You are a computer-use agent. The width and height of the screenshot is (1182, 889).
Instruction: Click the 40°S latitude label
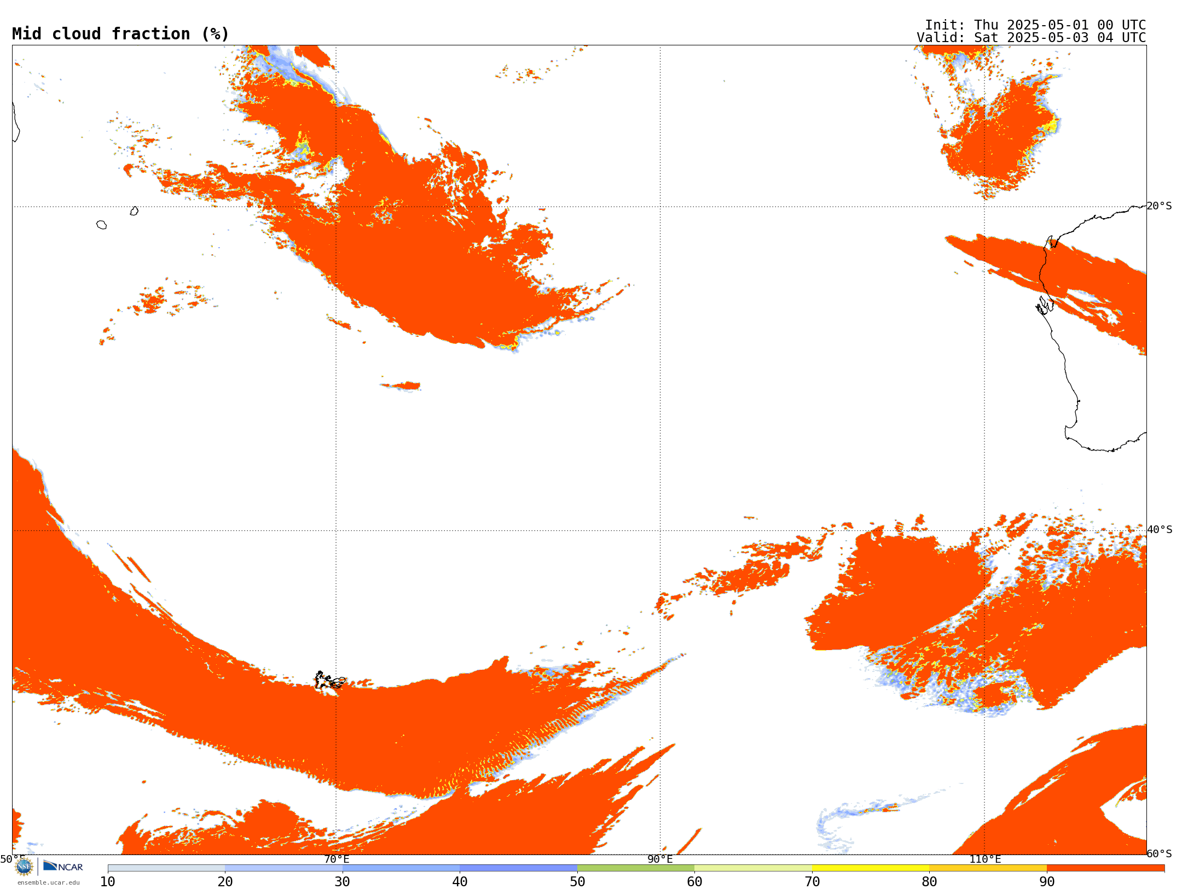pyautogui.click(x=1160, y=530)
